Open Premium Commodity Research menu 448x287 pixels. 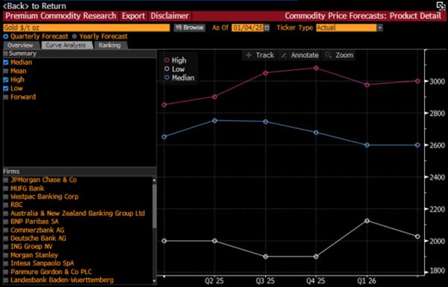click(61, 16)
